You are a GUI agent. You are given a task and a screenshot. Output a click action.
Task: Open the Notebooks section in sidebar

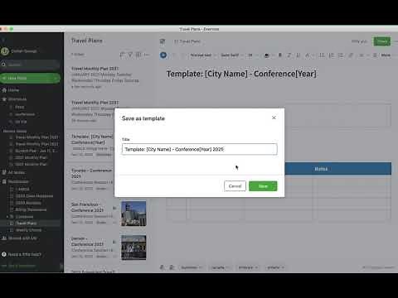coord(18,181)
